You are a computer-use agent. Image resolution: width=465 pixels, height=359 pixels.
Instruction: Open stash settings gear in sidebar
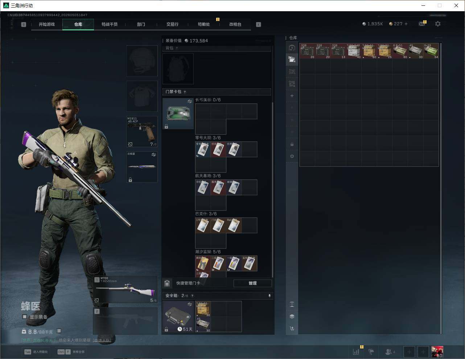click(292, 156)
